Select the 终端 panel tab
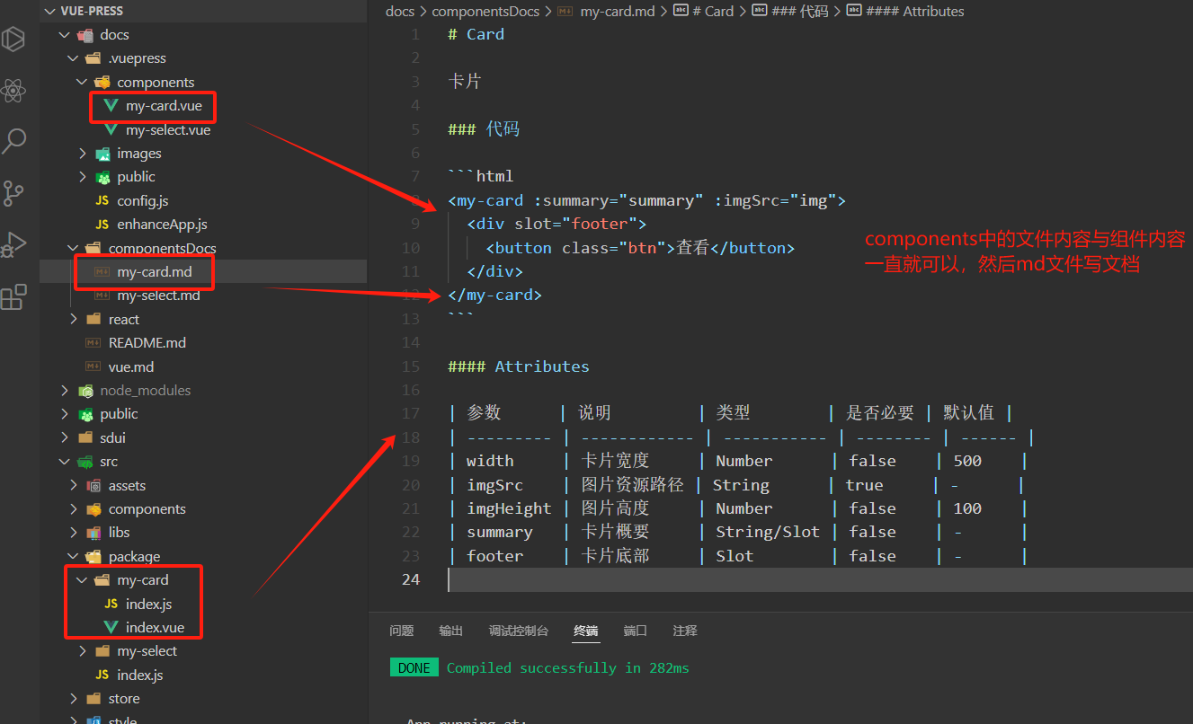1193x724 pixels. 586,631
